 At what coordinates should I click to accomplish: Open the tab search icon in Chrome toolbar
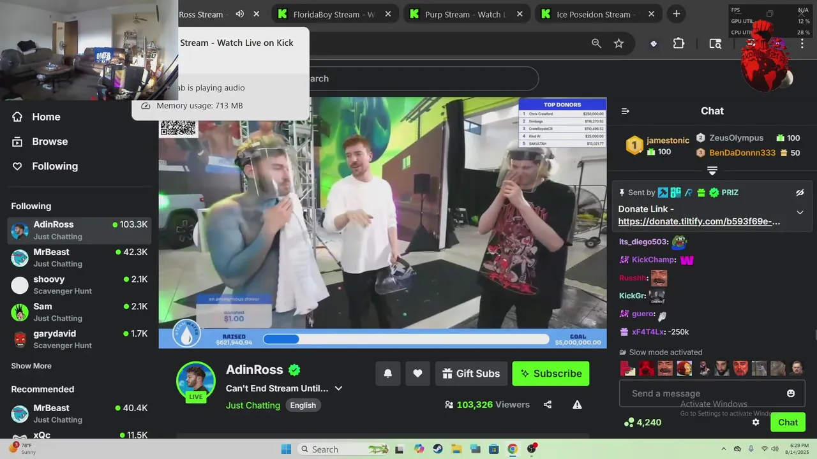tap(716, 43)
